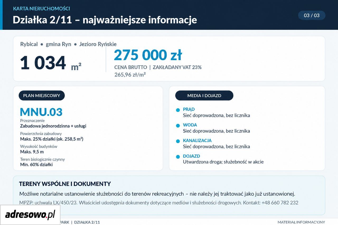Click the title Działka 2/11 – najważniejsze informacje
The height and width of the screenshot is (225, 338).
pyautogui.click(x=105, y=20)
